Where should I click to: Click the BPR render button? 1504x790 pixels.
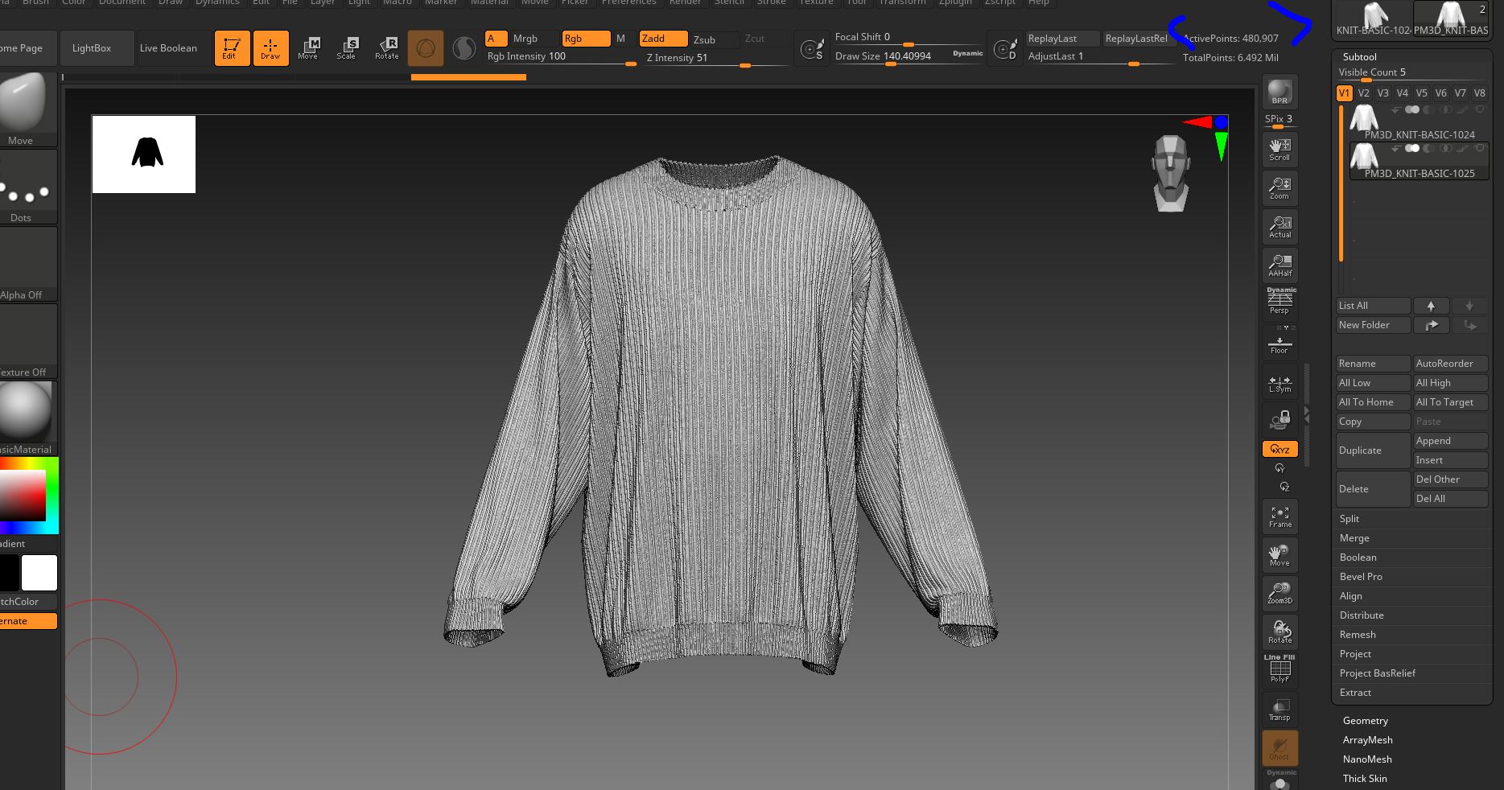(x=1279, y=93)
